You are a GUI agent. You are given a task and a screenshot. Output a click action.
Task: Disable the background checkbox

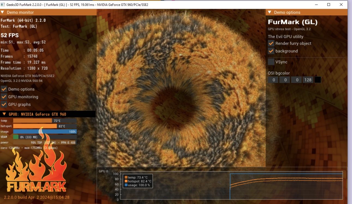pyautogui.click(x=271, y=51)
